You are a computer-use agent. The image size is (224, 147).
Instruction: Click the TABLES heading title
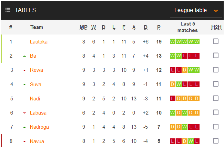pos(26,10)
